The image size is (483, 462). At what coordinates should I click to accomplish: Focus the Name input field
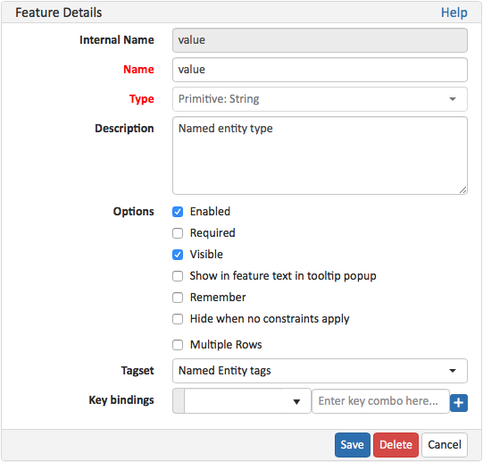click(x=320, y=70)
